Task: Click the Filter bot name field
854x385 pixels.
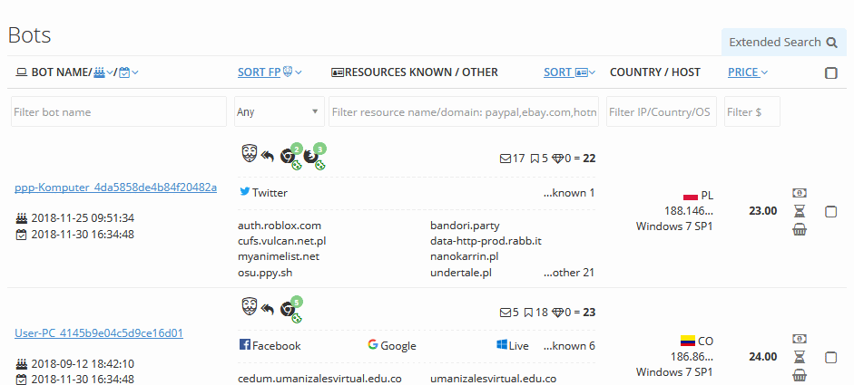Action: 119,112
